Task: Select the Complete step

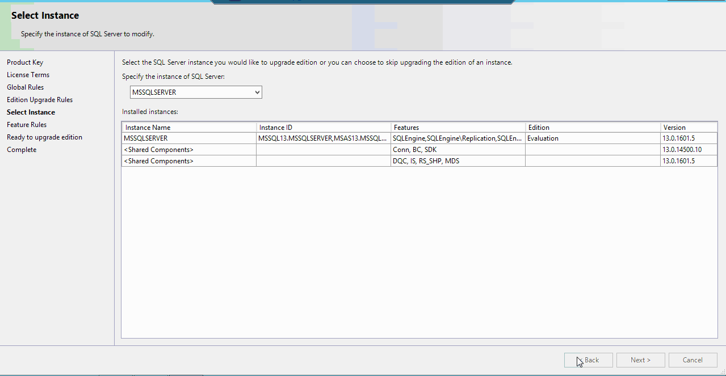Action: point(22,150)
